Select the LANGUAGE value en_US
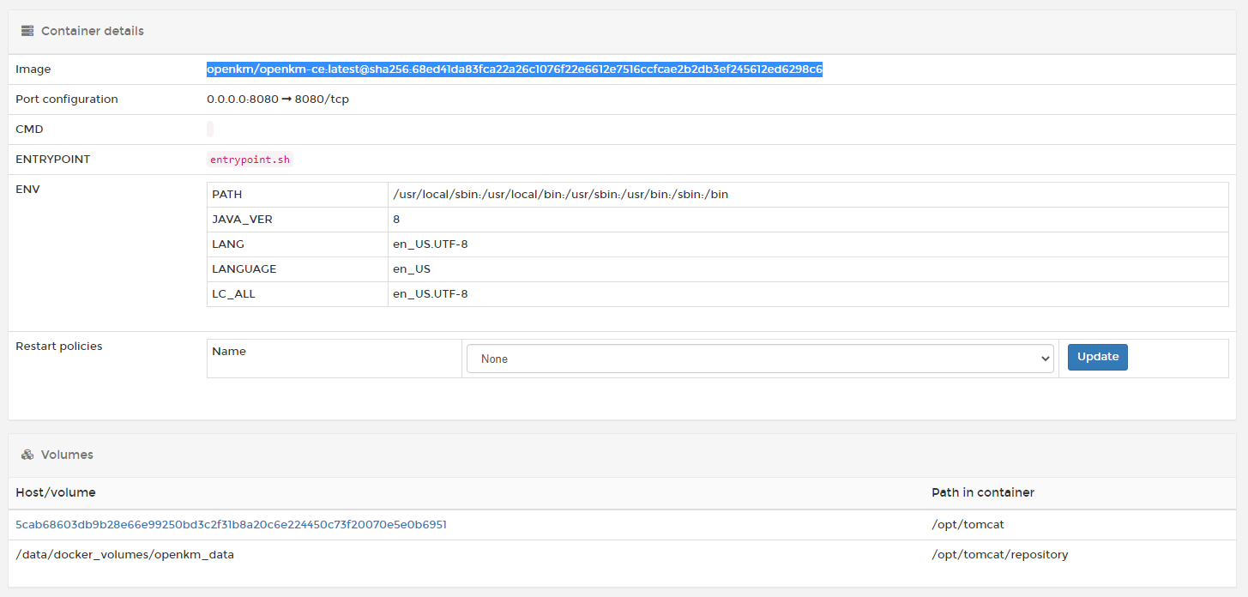This screenshot has height=597, width=1248. 412,269
